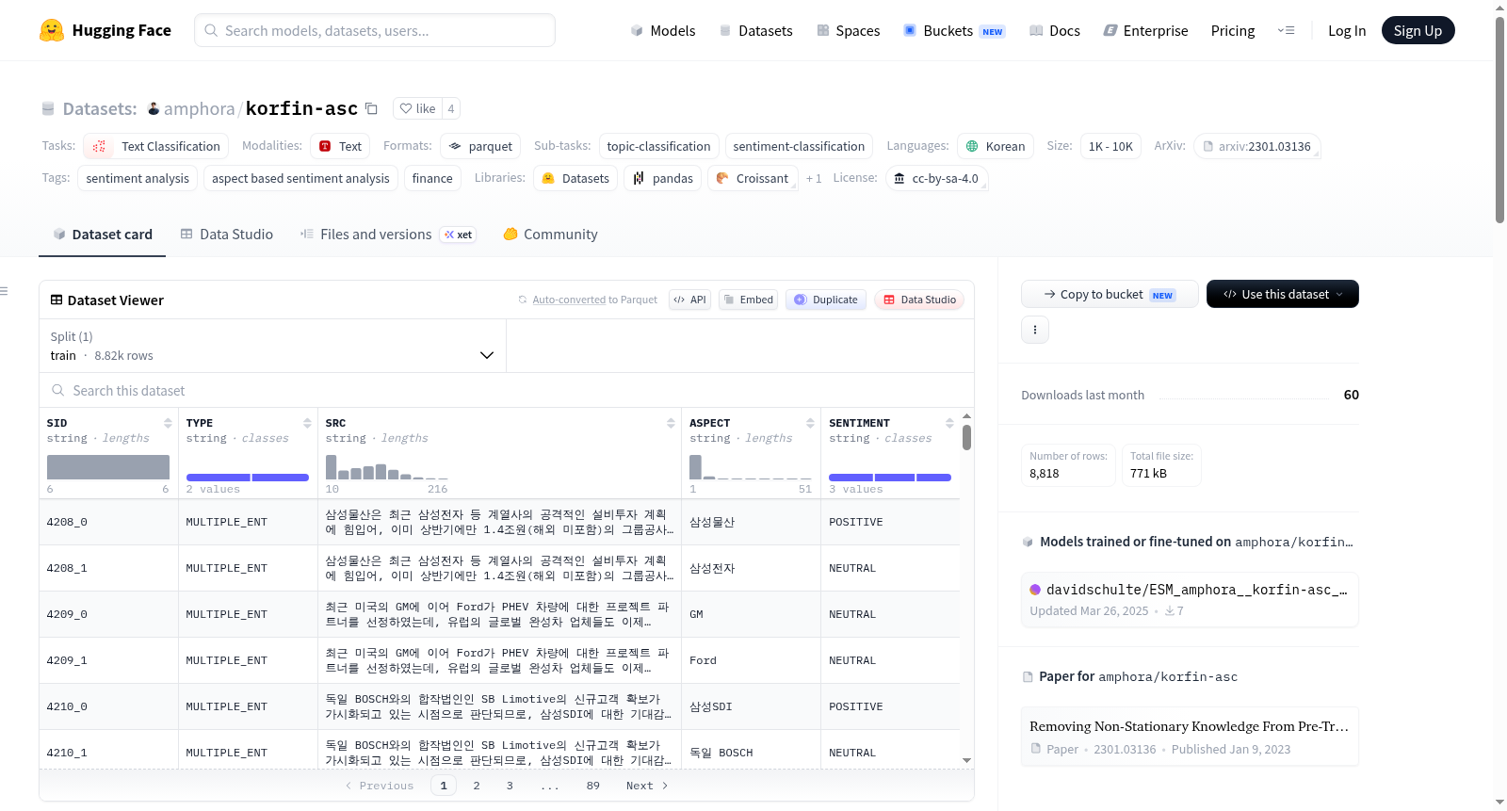The height and width of the screenshot is (811, 1507).
Task: Like the korfin-asc dataset
Action: 417,108
